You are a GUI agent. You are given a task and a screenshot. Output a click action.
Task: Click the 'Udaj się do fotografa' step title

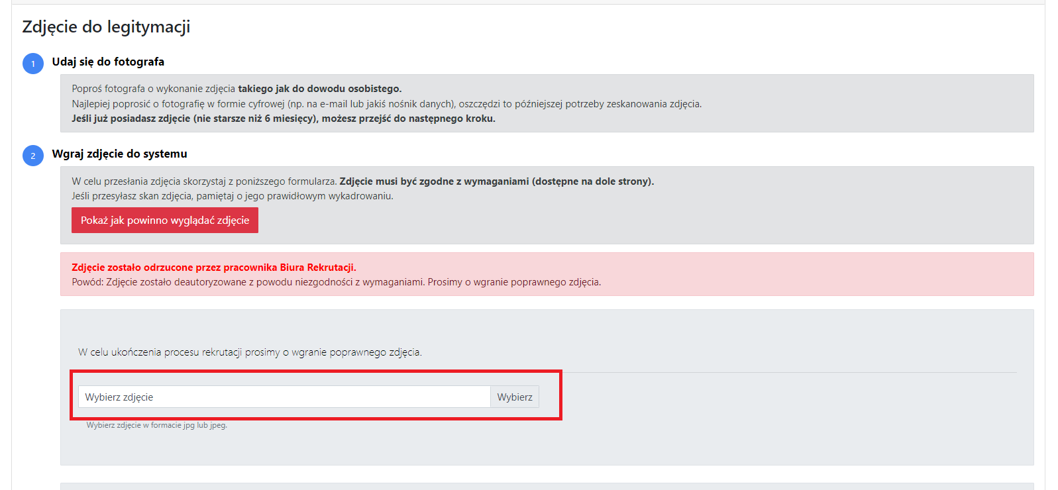pos(108,62)
